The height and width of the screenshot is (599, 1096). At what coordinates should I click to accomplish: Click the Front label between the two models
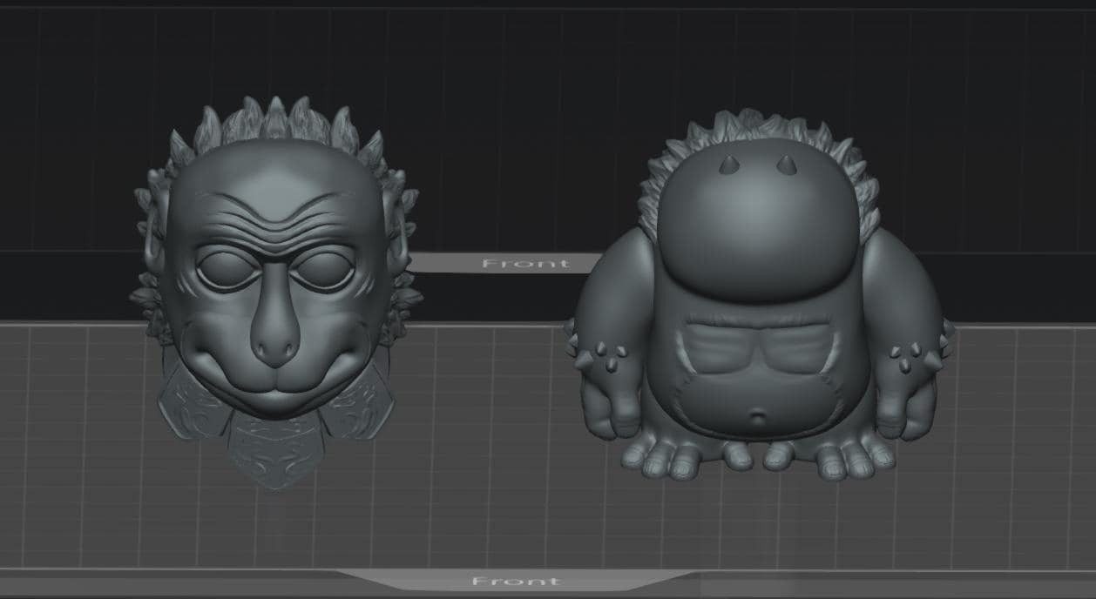[x=525, y=263]
